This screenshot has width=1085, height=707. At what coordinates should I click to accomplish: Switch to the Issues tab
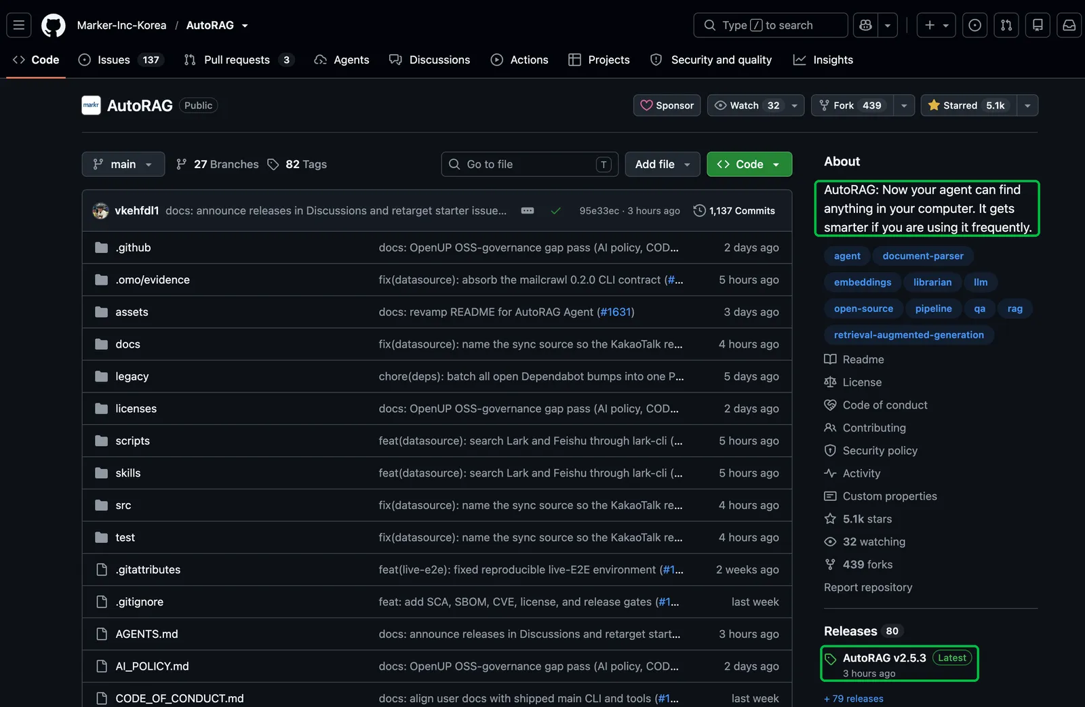click(x=121, y=60)
